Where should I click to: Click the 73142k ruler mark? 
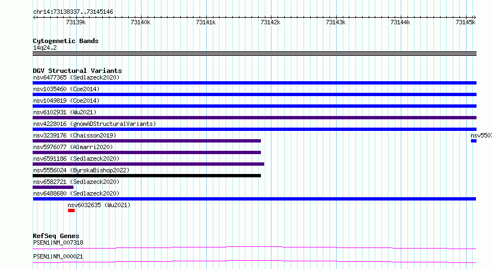(270, 22)
